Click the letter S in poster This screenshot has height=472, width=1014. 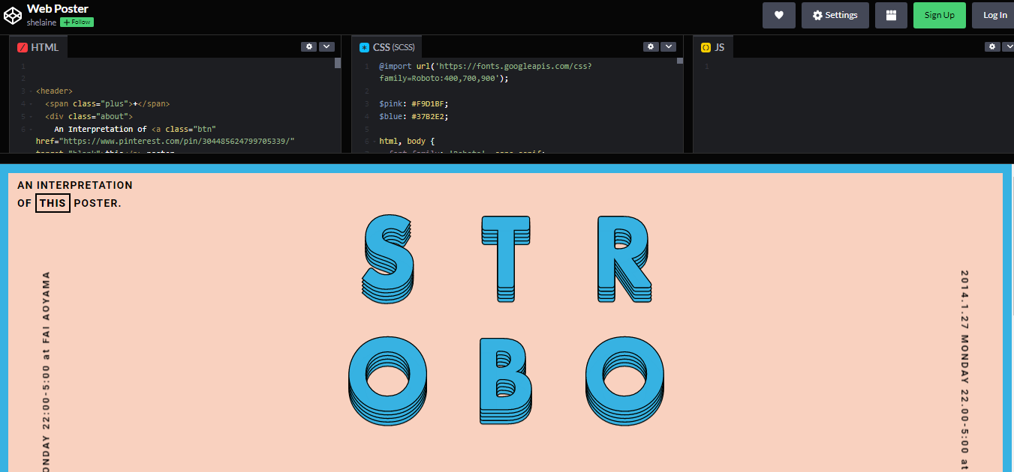tap(387, 259)
